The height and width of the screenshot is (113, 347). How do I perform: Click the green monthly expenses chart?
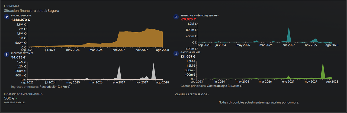pos(265,70)
